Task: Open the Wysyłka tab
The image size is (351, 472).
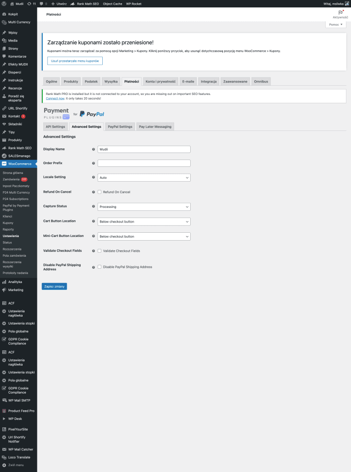Action: (x=111, y=82)
